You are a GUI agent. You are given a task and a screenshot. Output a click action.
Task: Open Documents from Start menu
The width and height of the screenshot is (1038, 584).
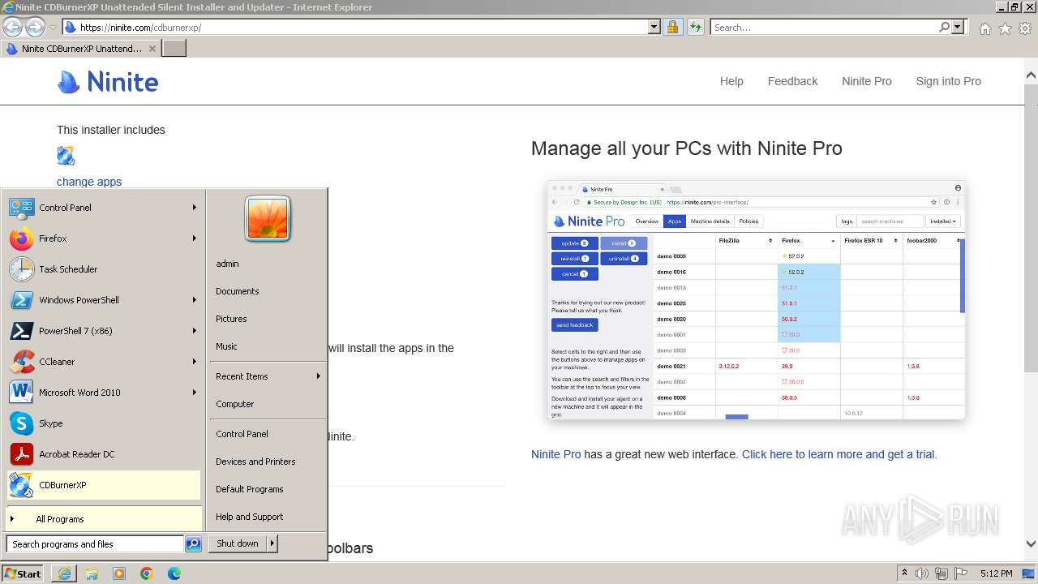click(x=238, y=291)
